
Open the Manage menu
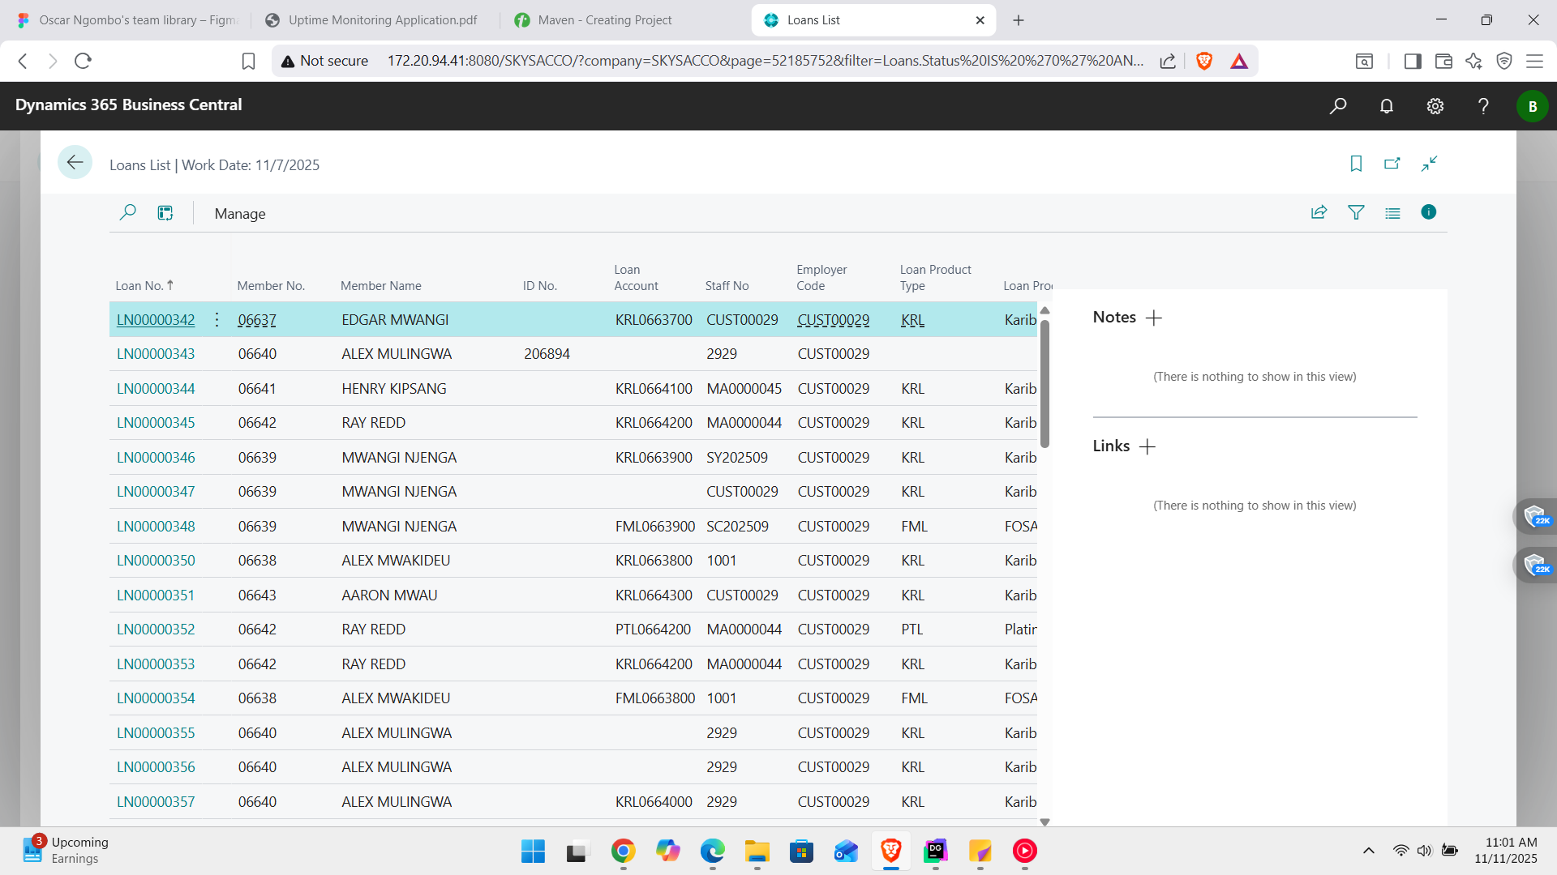coord(239,213)
